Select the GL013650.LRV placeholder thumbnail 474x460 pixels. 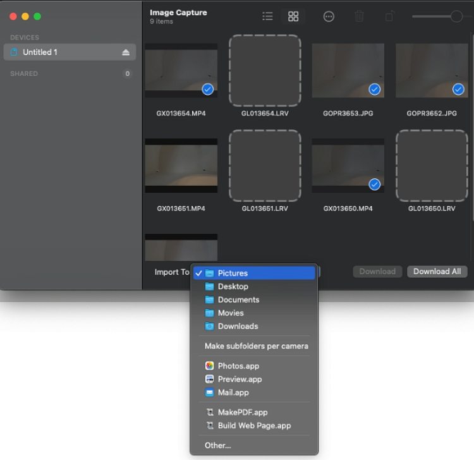point(432,166)
